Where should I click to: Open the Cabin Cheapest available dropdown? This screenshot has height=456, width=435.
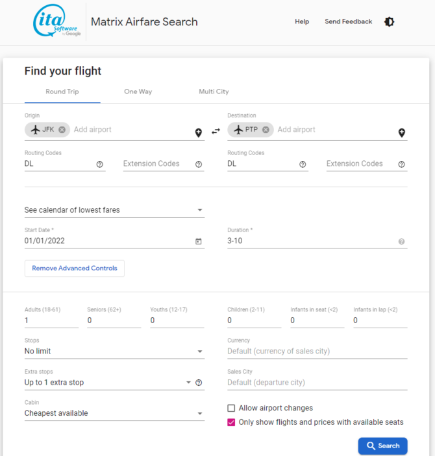tap(114, 413)
